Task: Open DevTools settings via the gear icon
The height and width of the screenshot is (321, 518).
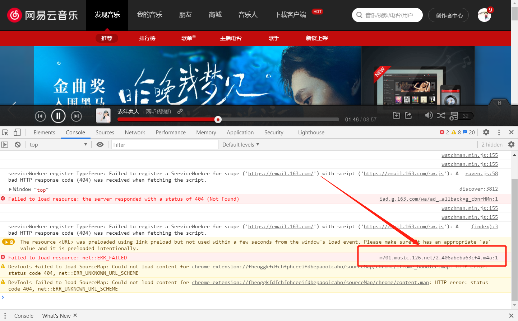Action: (x=486, y=132)
